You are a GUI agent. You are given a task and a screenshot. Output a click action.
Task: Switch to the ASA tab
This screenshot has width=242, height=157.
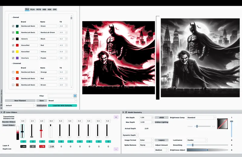tap(49, 9)
